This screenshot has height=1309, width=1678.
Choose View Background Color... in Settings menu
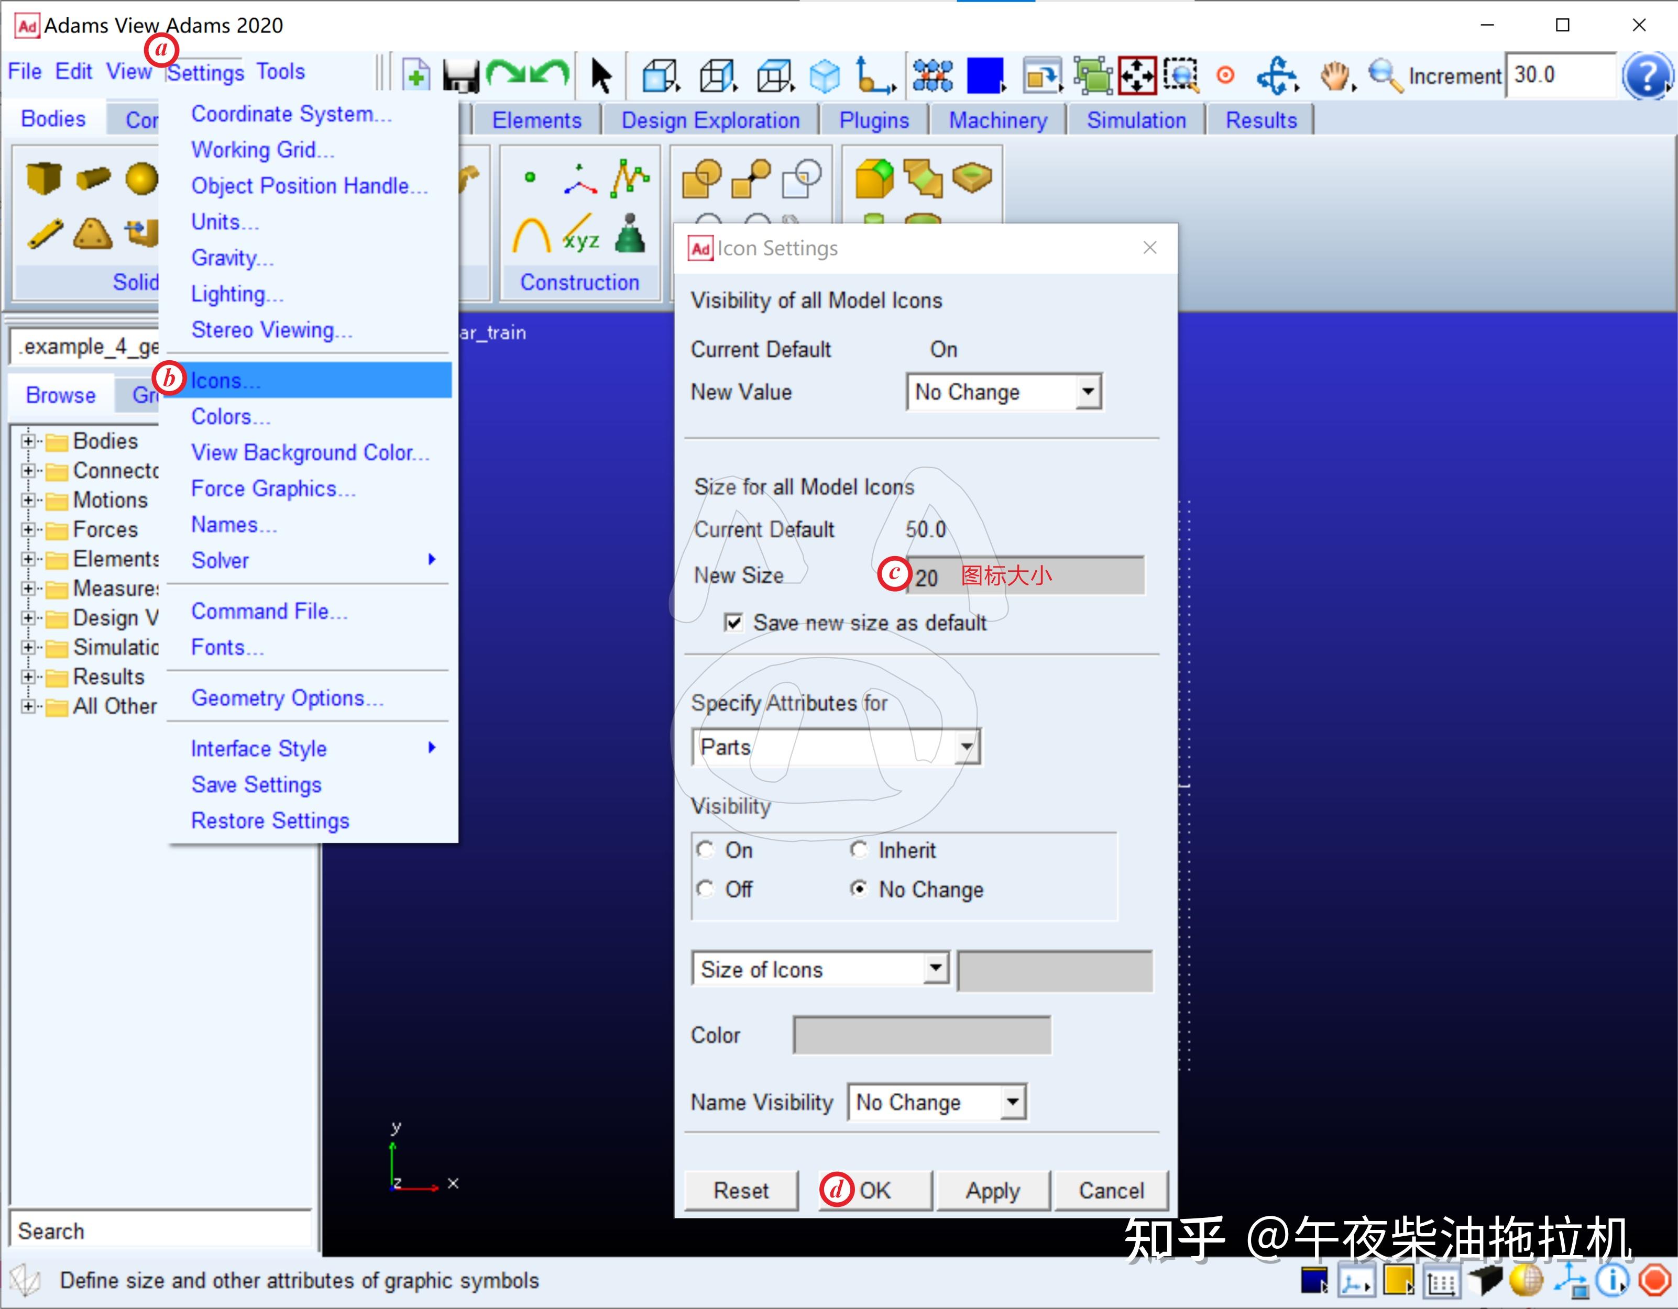coord(310,452)
